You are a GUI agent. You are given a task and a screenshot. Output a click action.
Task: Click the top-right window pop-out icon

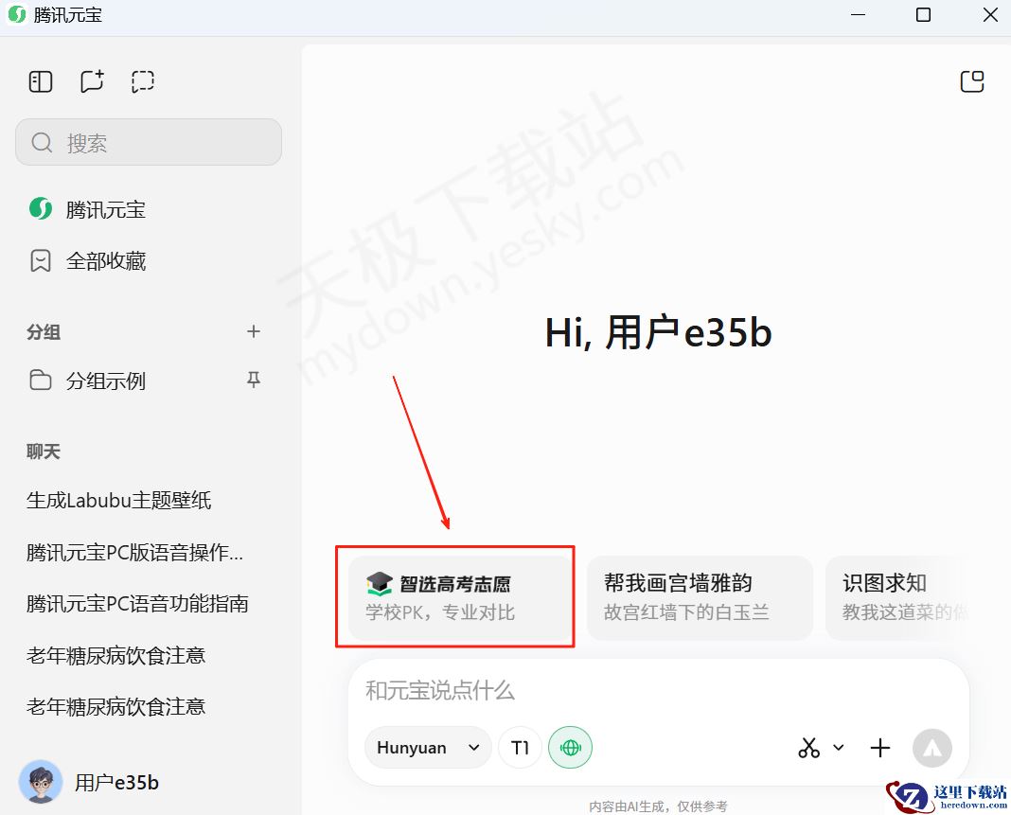[x=971, y=82]
